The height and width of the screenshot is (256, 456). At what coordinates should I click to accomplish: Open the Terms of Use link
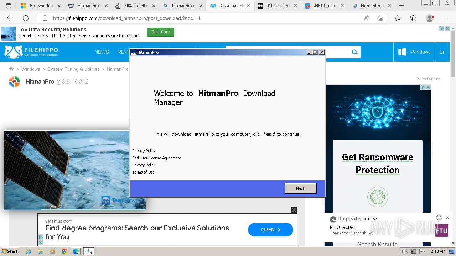(143, 172)
